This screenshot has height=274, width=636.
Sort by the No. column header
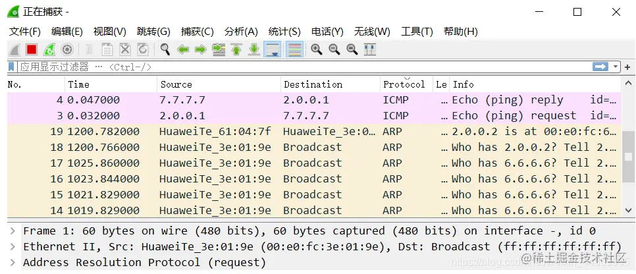coord(36,84)
